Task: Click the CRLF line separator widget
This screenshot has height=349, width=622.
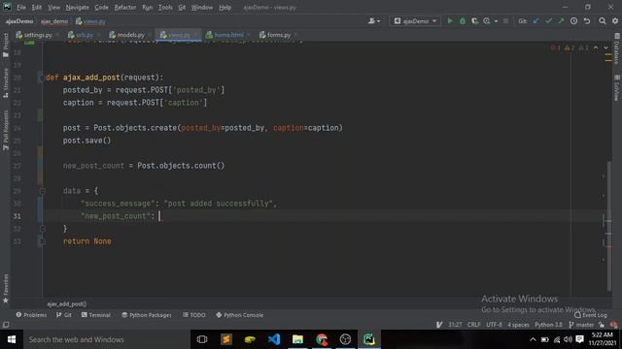Action: pos(473,325)
